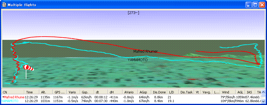Click the dH value -411m
This screenshot has height=105, width=267.
(x=114, y=97)
